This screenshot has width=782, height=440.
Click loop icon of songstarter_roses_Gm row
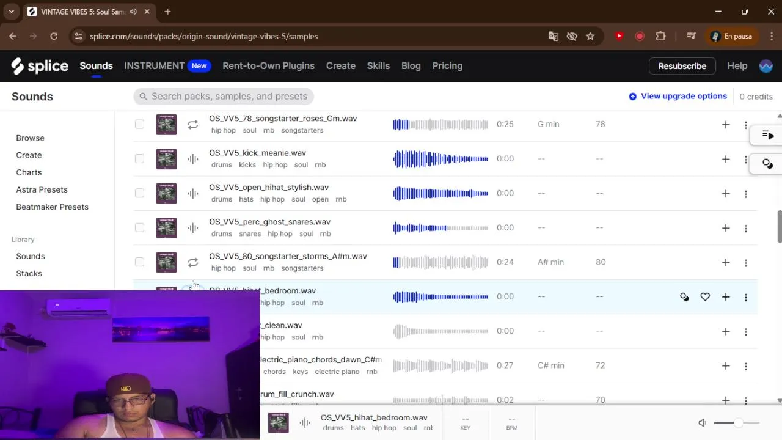click(193, 124)
